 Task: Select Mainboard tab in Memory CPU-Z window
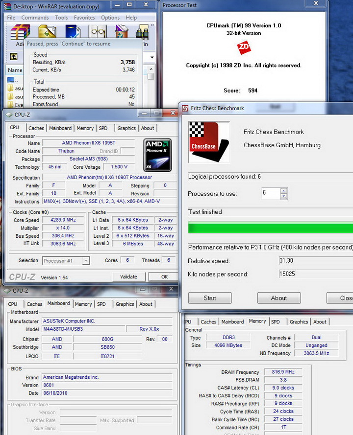point(233,322)
